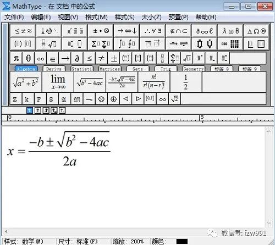Open the 格式(M) menu
Viewport: 275px width, 245px height.
coord(96,18)
